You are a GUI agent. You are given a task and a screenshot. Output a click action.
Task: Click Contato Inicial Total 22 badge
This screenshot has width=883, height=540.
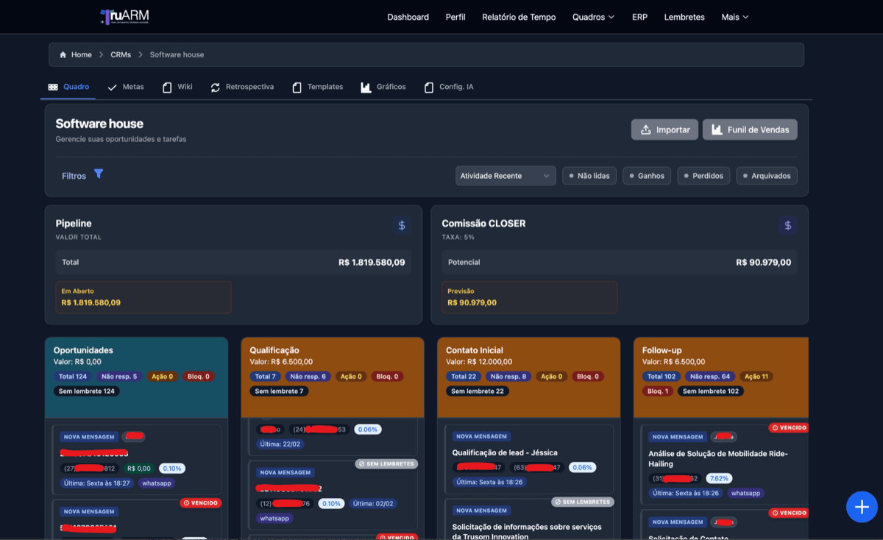tap(464, 377)
